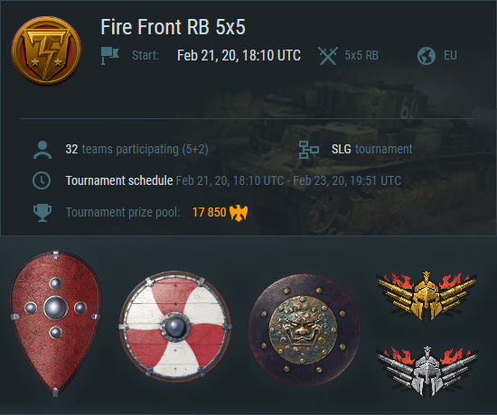The height and width of the screenshot is (415, 497).
Task: Click the Tournament schedule text
Action: (119, 180)
